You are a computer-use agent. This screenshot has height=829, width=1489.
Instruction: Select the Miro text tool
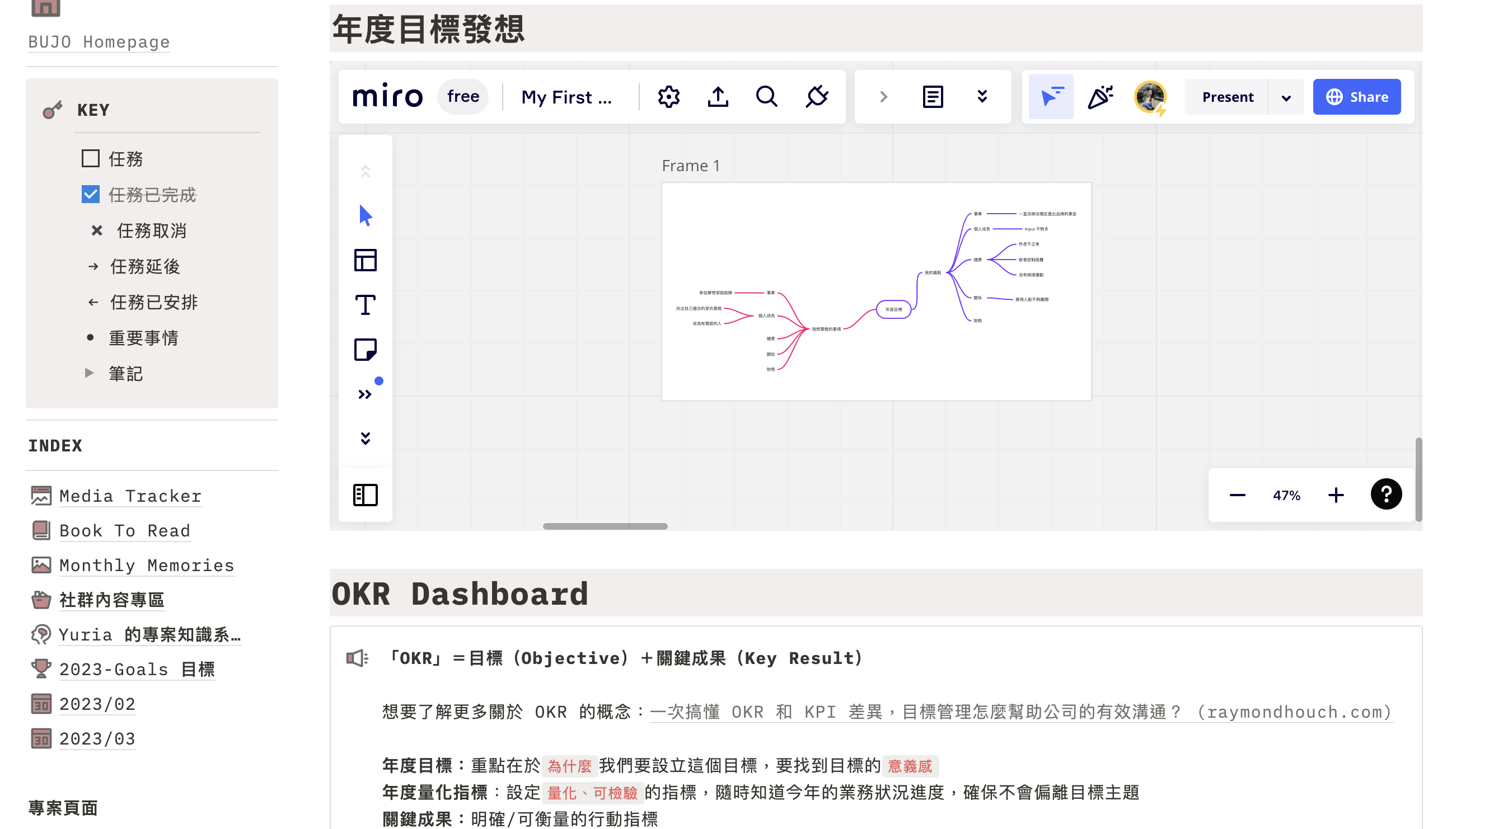(x=366, y=305)
